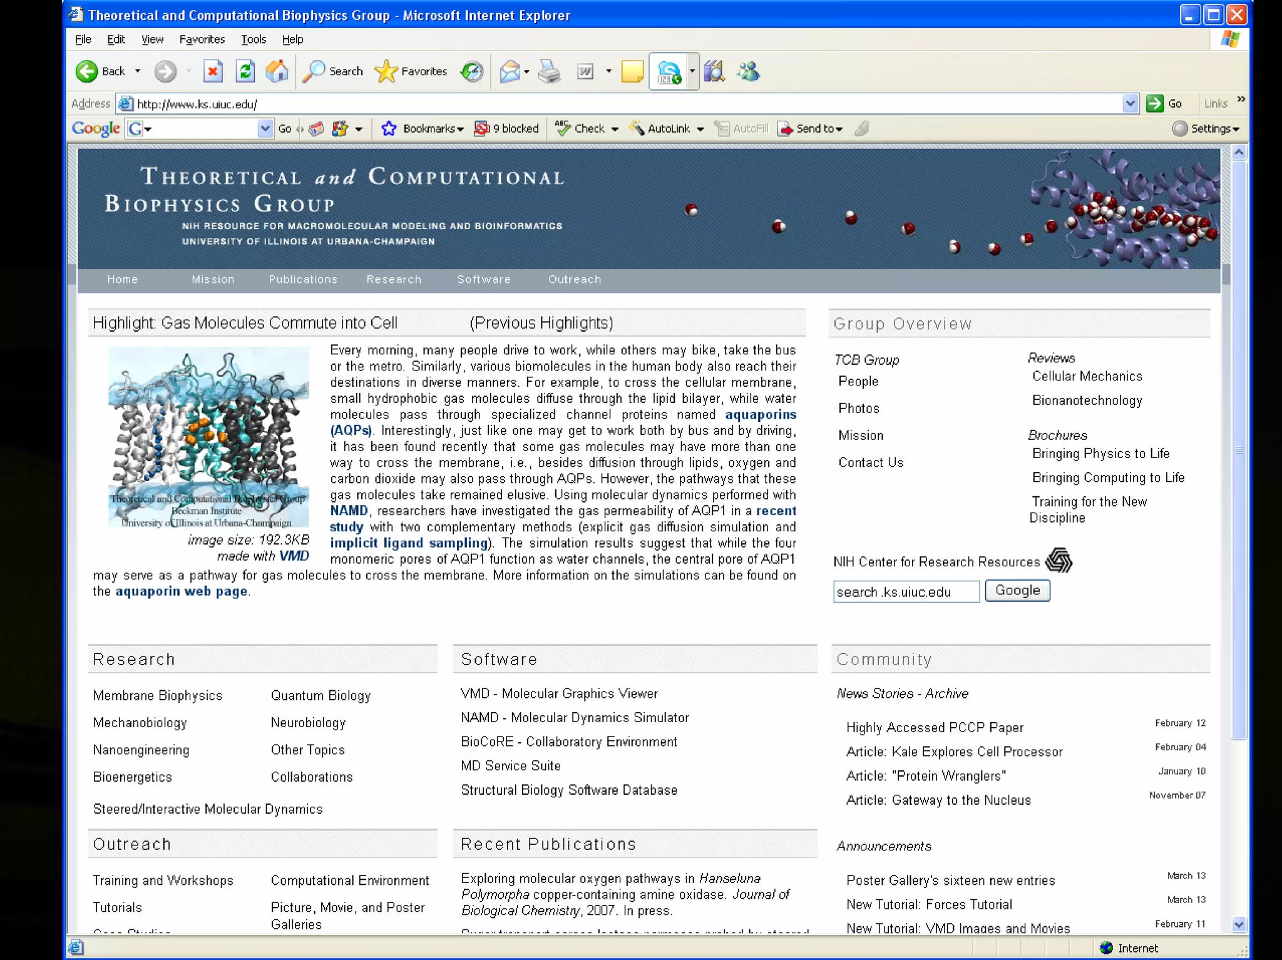
Task: Expand the Google search box dropdown
Action: click(265, 128)
